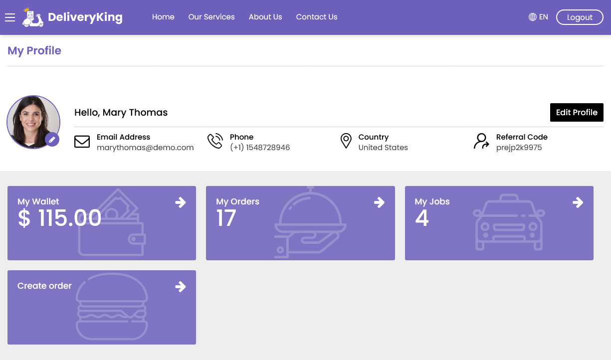Click the arrow on Create order card
This screenshot has width=611, height=360.
[x=181, y=286]
